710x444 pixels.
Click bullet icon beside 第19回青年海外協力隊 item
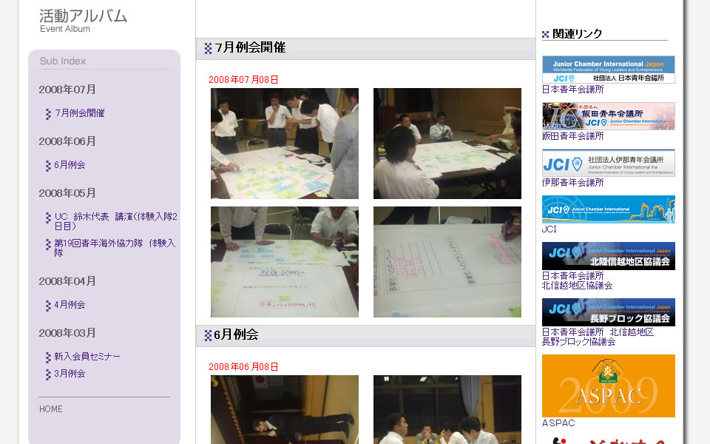(49, 245)
